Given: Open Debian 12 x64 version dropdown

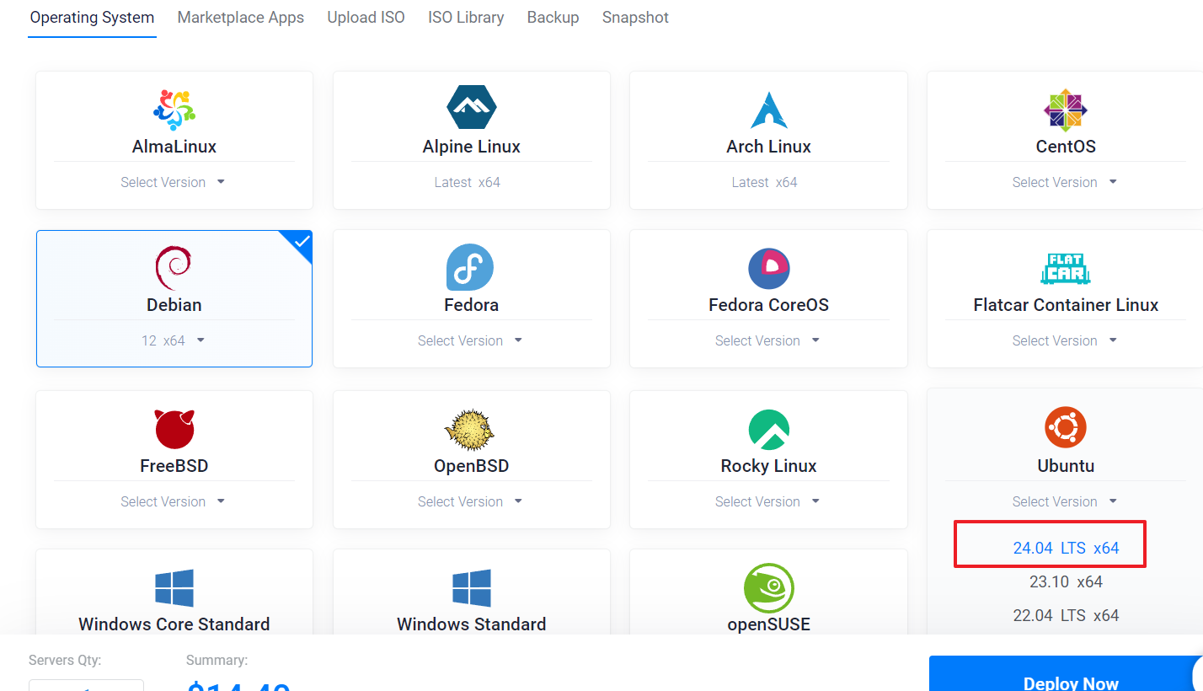Looking at the screenshot, I should pyautogui.click(x=174, y=340).
